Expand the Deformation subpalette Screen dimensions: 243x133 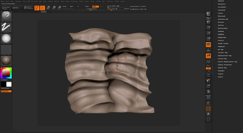tap(223, 28)
